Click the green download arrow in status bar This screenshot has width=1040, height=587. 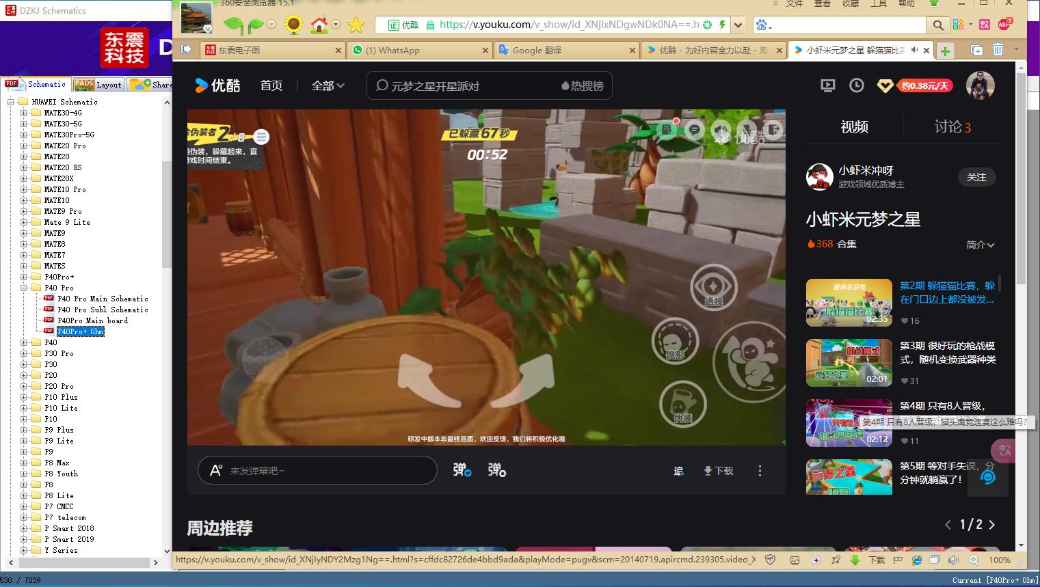coord(855,560)
